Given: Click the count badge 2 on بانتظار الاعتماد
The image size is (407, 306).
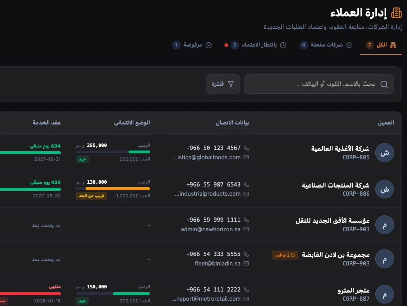Looking at the screenshot, I should 234,45.
